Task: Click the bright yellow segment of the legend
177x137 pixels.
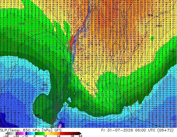Action: 46,133
